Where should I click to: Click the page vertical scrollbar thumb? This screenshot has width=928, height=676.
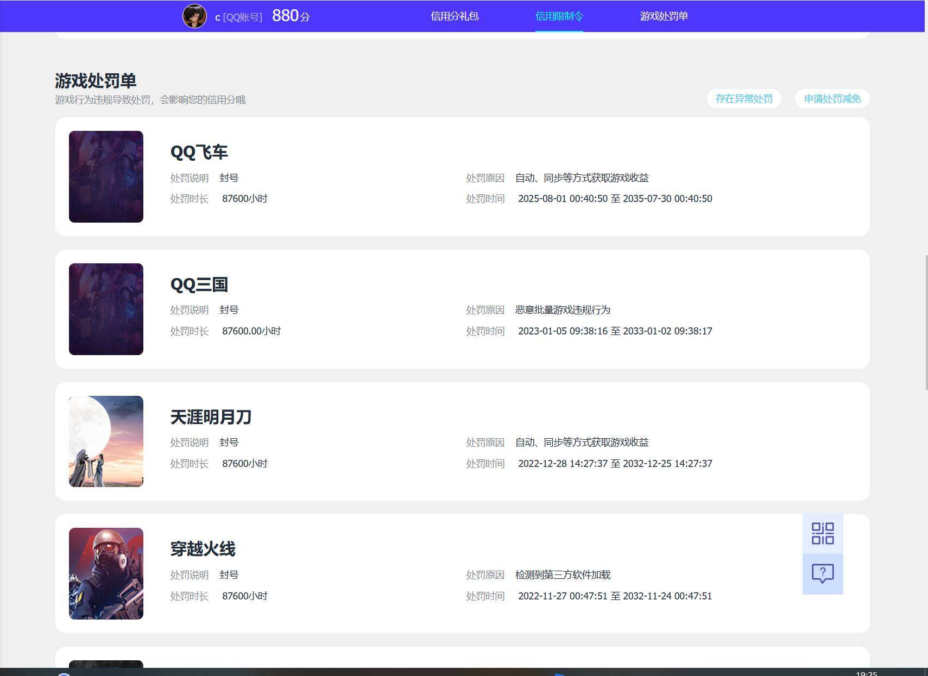pyautogui.click(x=926, y=322)
